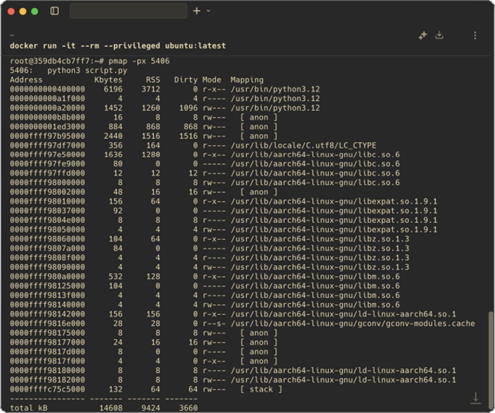This screenshot has width=495, height=413.
Task: Click the tilde working directory label
Action: coord(12,36)
